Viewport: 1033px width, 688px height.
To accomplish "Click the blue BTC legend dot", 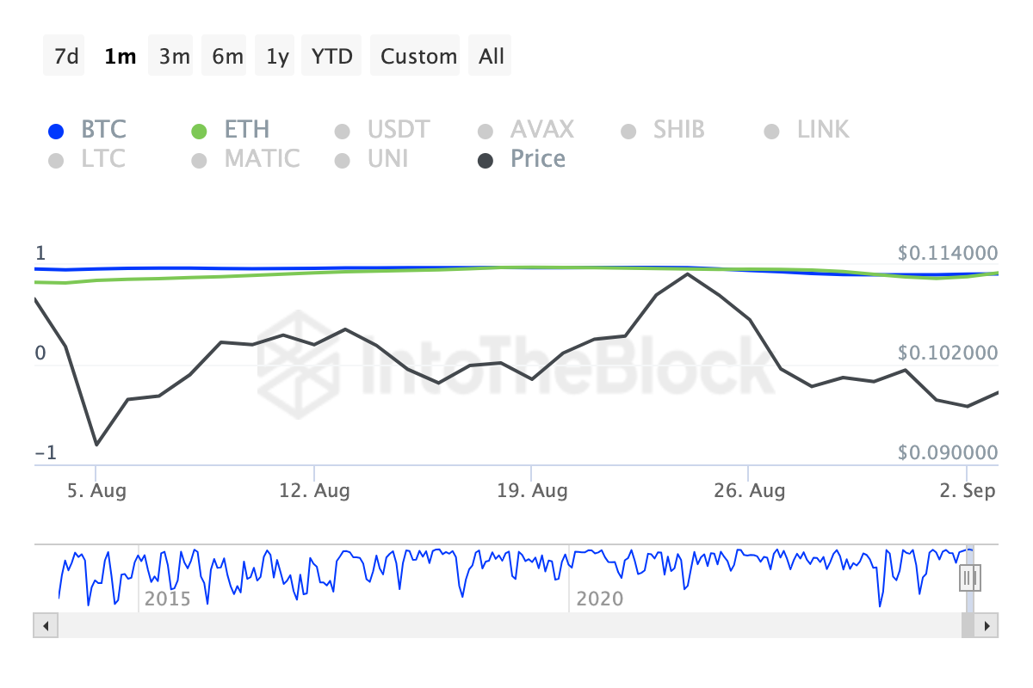I will point(56,130).
